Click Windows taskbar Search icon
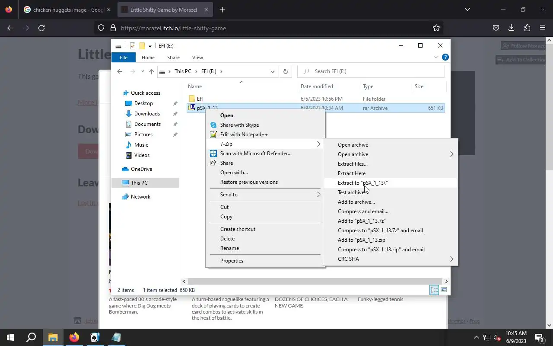The height and width of the screenshot is (346, 553). [31, 337]
